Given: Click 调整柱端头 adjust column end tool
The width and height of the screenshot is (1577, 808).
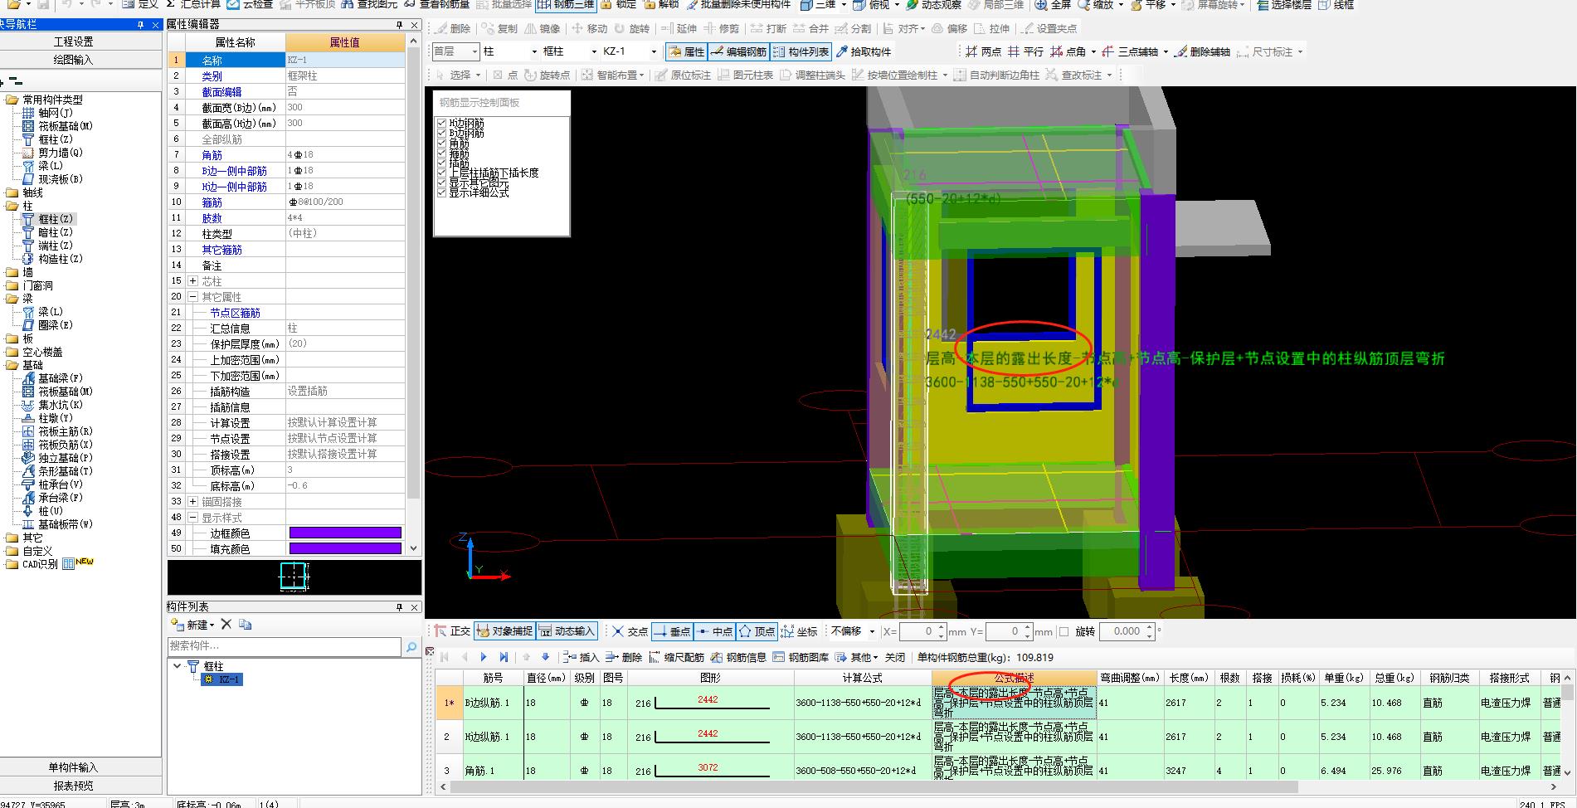Looking at the screenshot, I should click(x=812, y=75).
